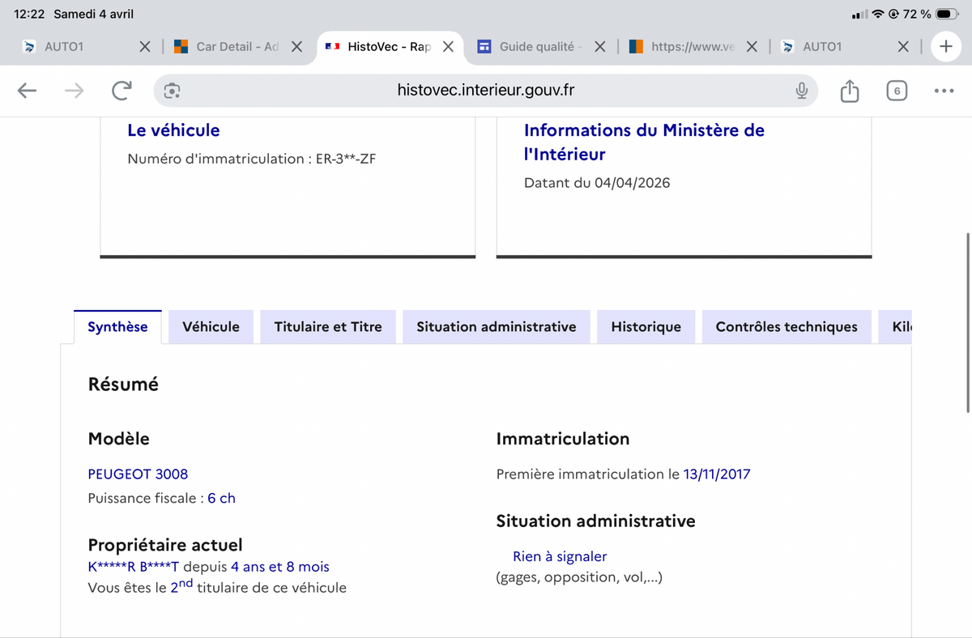This screenshot has height=638, width=972.
Task: Open the Situation administrative tab
Action: pyautogui.click(x=497, y=327)
